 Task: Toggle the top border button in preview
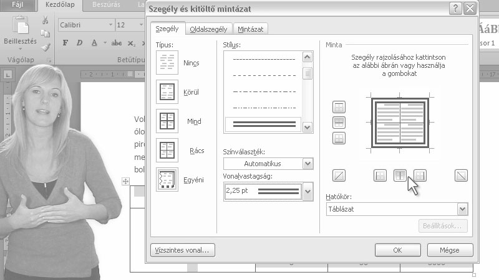click(x=339, y=108)
